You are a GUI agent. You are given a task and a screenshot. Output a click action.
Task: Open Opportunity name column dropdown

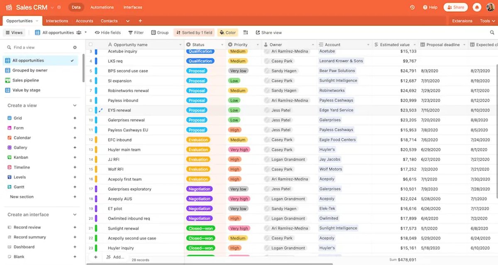180,44
